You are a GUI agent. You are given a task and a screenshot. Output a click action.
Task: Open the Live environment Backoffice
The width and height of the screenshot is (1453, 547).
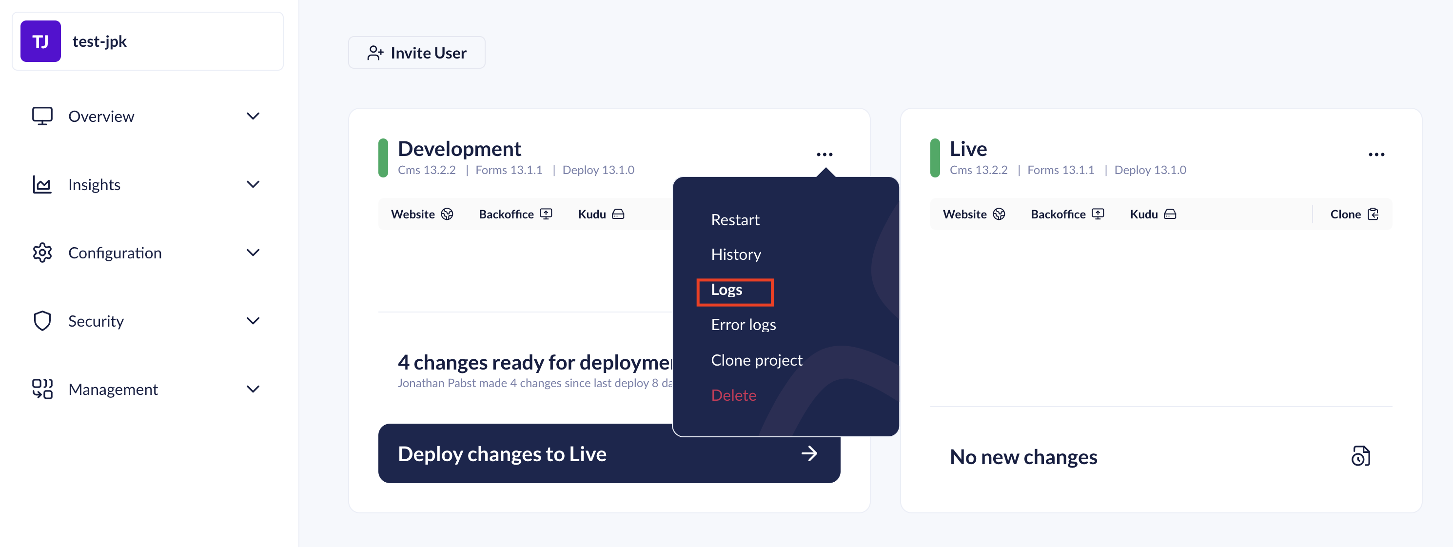pyautogui.click(x=1067, y=215)
